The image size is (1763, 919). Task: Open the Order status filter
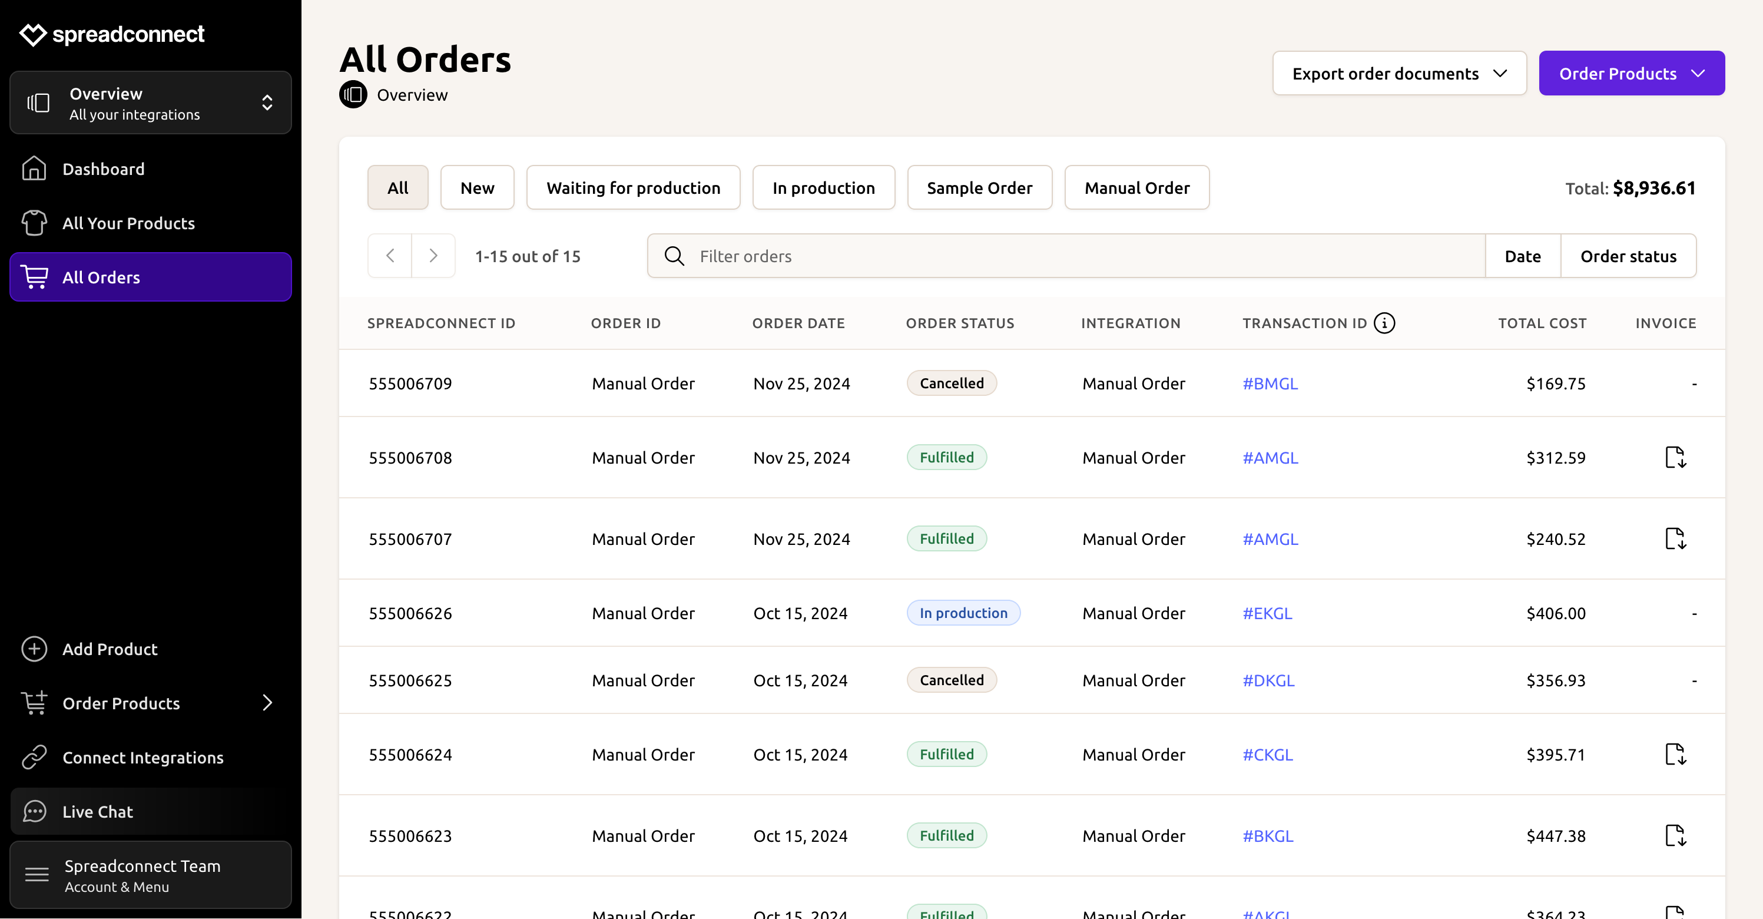pos(1628,256)
